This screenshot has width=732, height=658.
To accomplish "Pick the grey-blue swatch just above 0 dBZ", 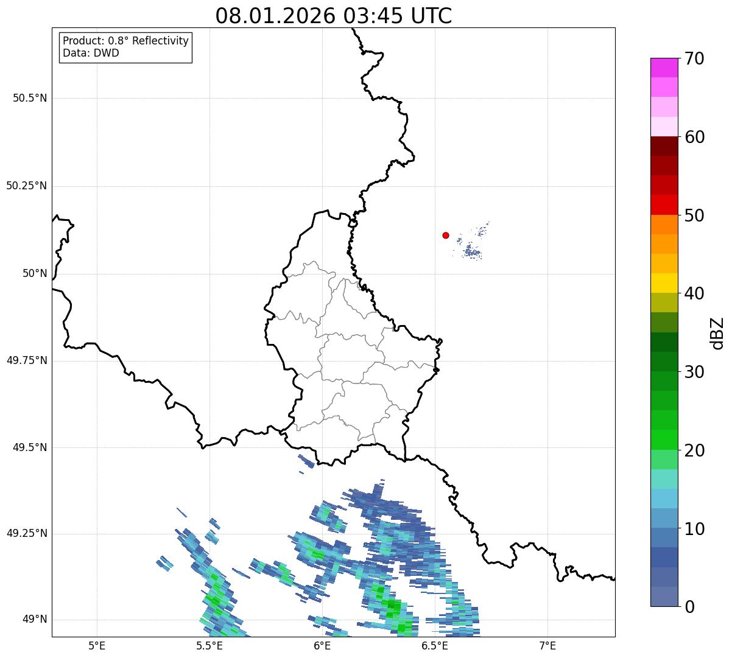I will click(664, 597).
